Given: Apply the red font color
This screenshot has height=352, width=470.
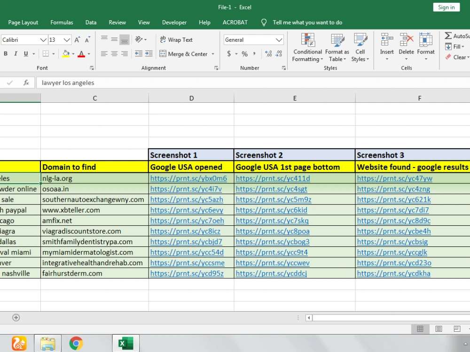Looking at the screenshot, I should (81, 54).
